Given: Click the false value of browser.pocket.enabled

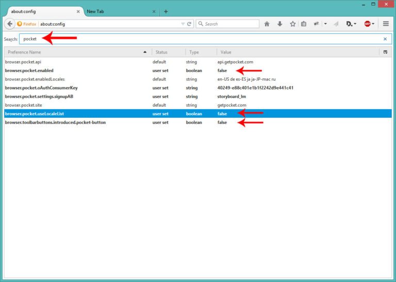Looking at the screenshot, I should pyautogui.click(x=222, y=70).
